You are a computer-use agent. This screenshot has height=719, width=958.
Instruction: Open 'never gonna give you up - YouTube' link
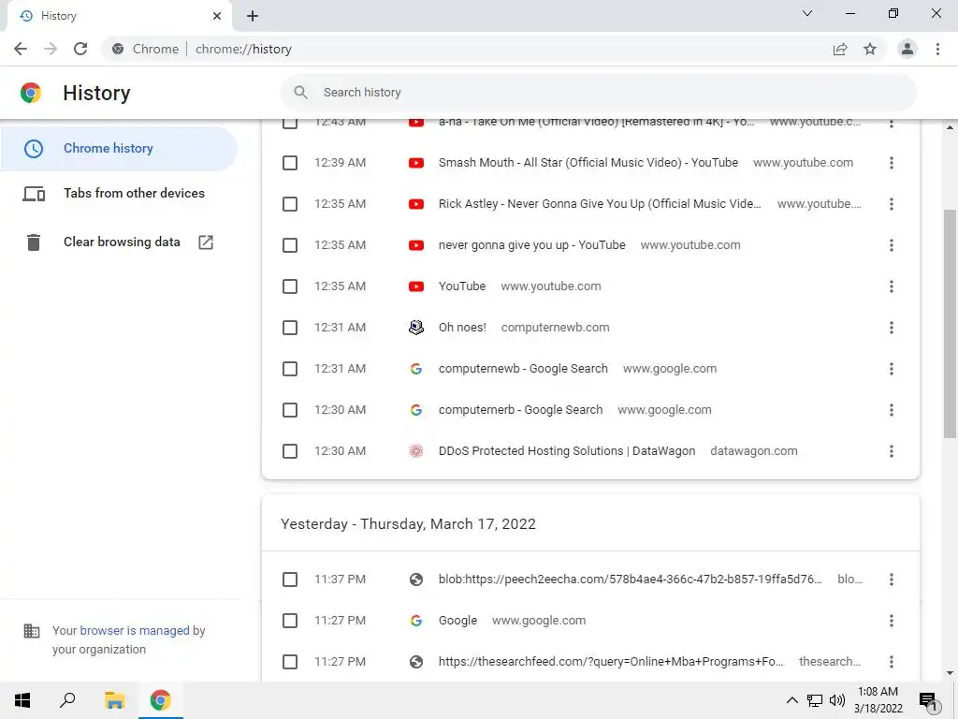tap(531, 245)
